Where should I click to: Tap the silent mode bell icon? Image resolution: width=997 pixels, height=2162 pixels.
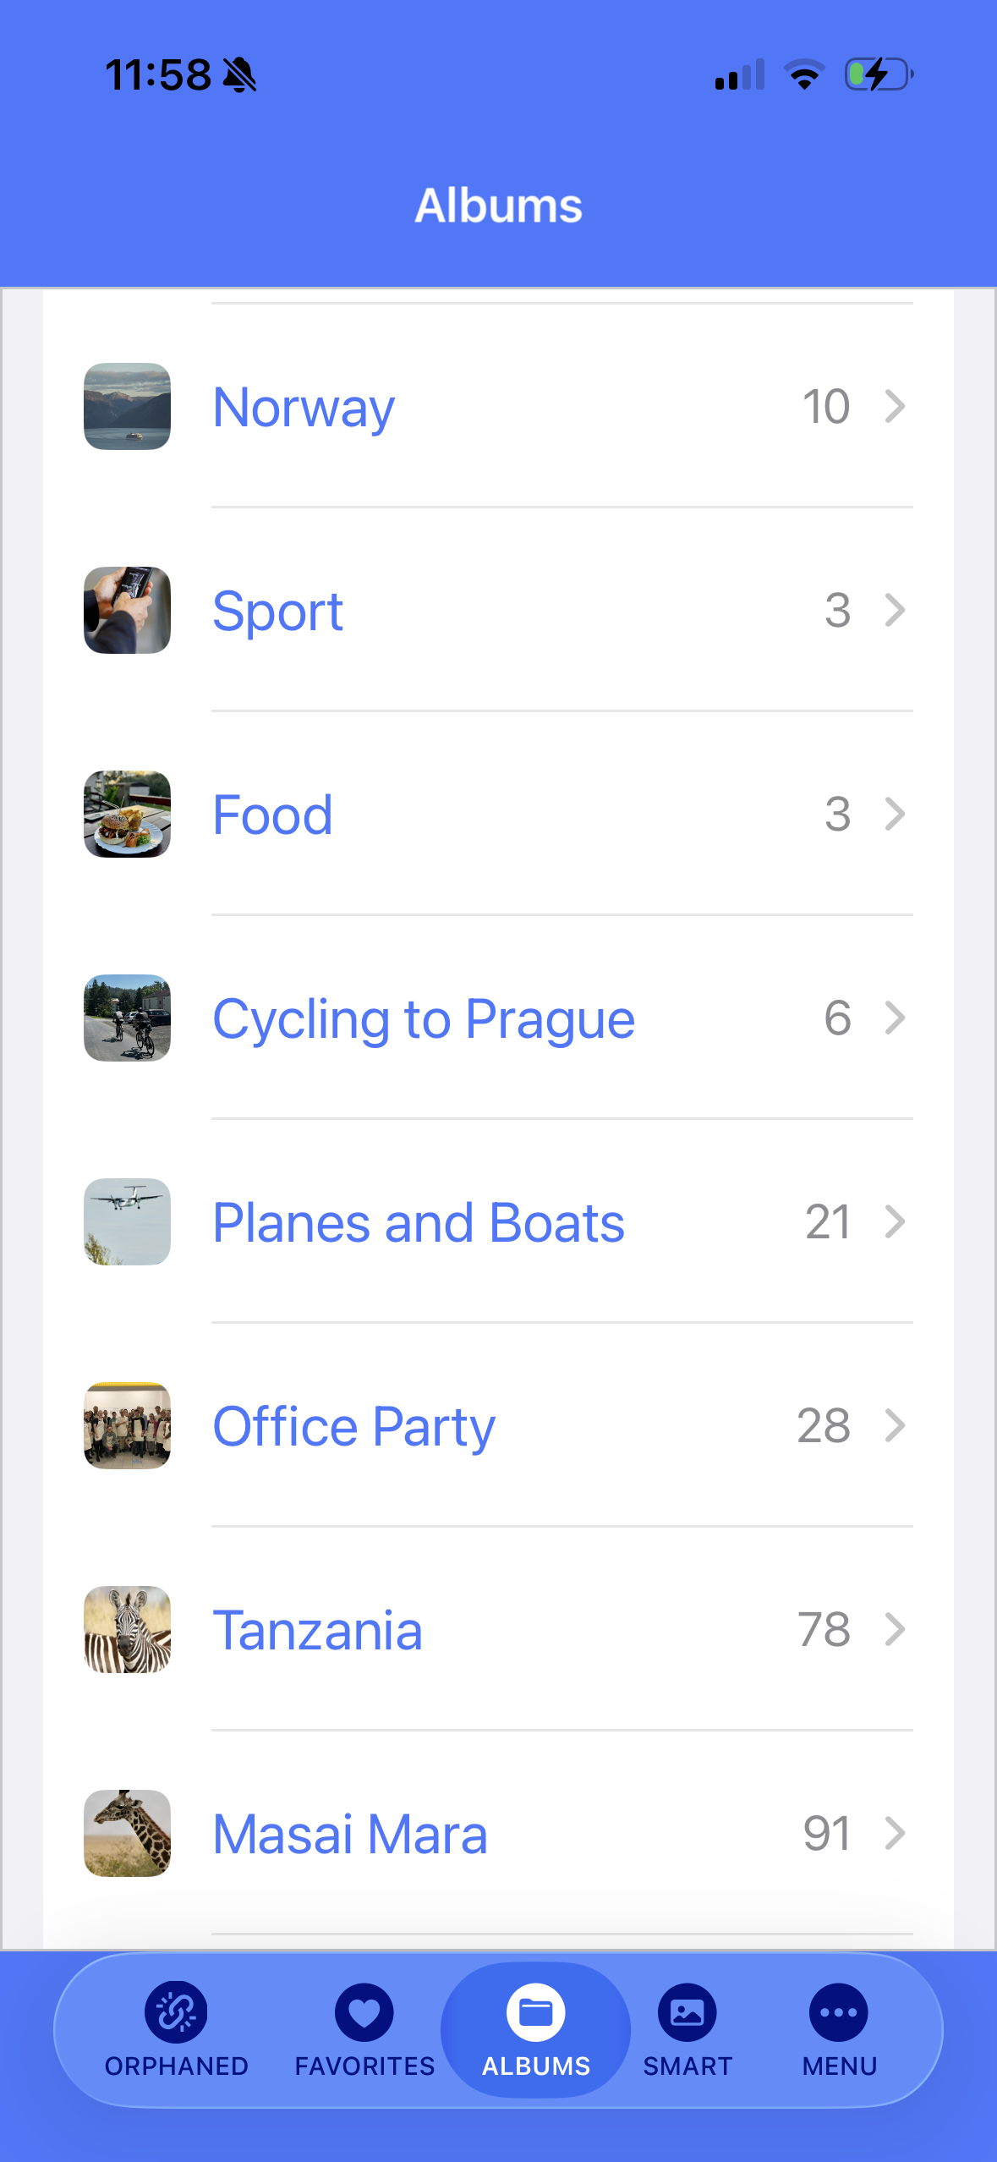click(x=240, y=75)
